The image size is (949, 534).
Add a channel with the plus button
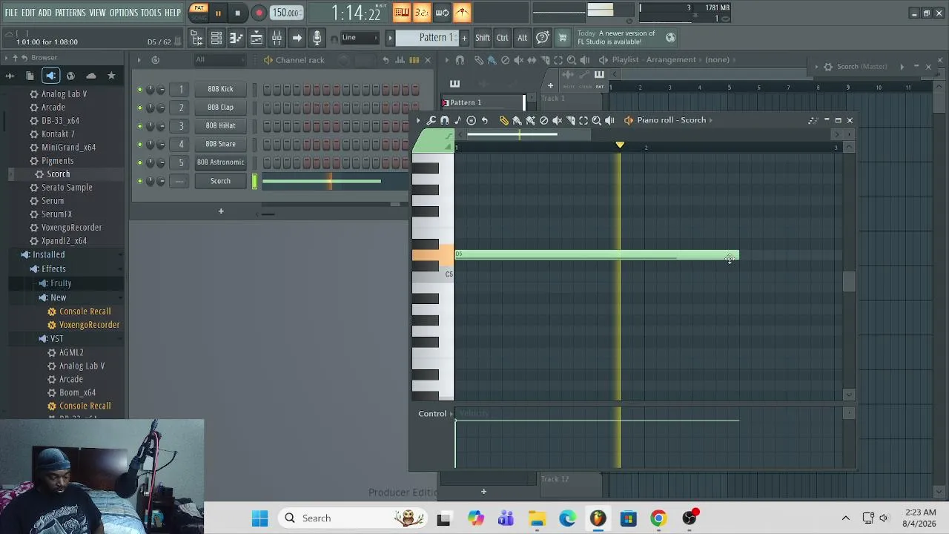point(220,212)
